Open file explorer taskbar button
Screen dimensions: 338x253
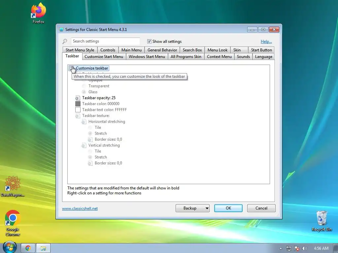tap(43, 248)
